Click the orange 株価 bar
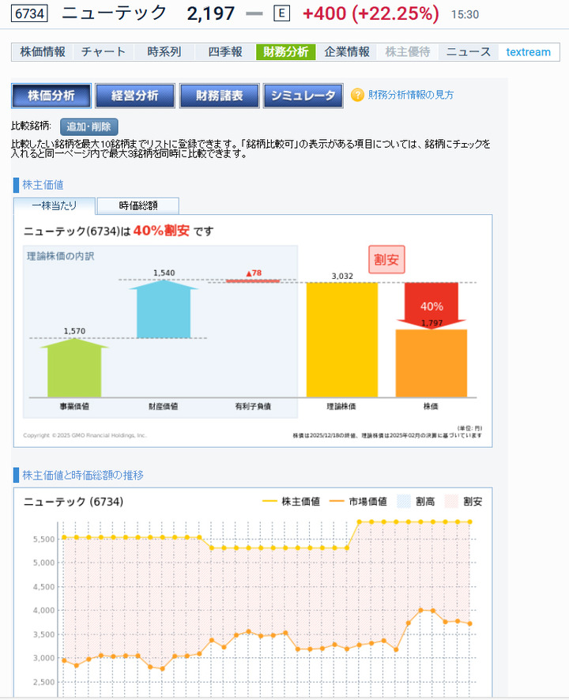This screenshot has width=569, height=700. [431, 363]
